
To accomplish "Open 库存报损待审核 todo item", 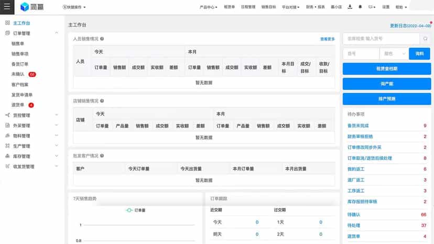I will tap(362, 202).
